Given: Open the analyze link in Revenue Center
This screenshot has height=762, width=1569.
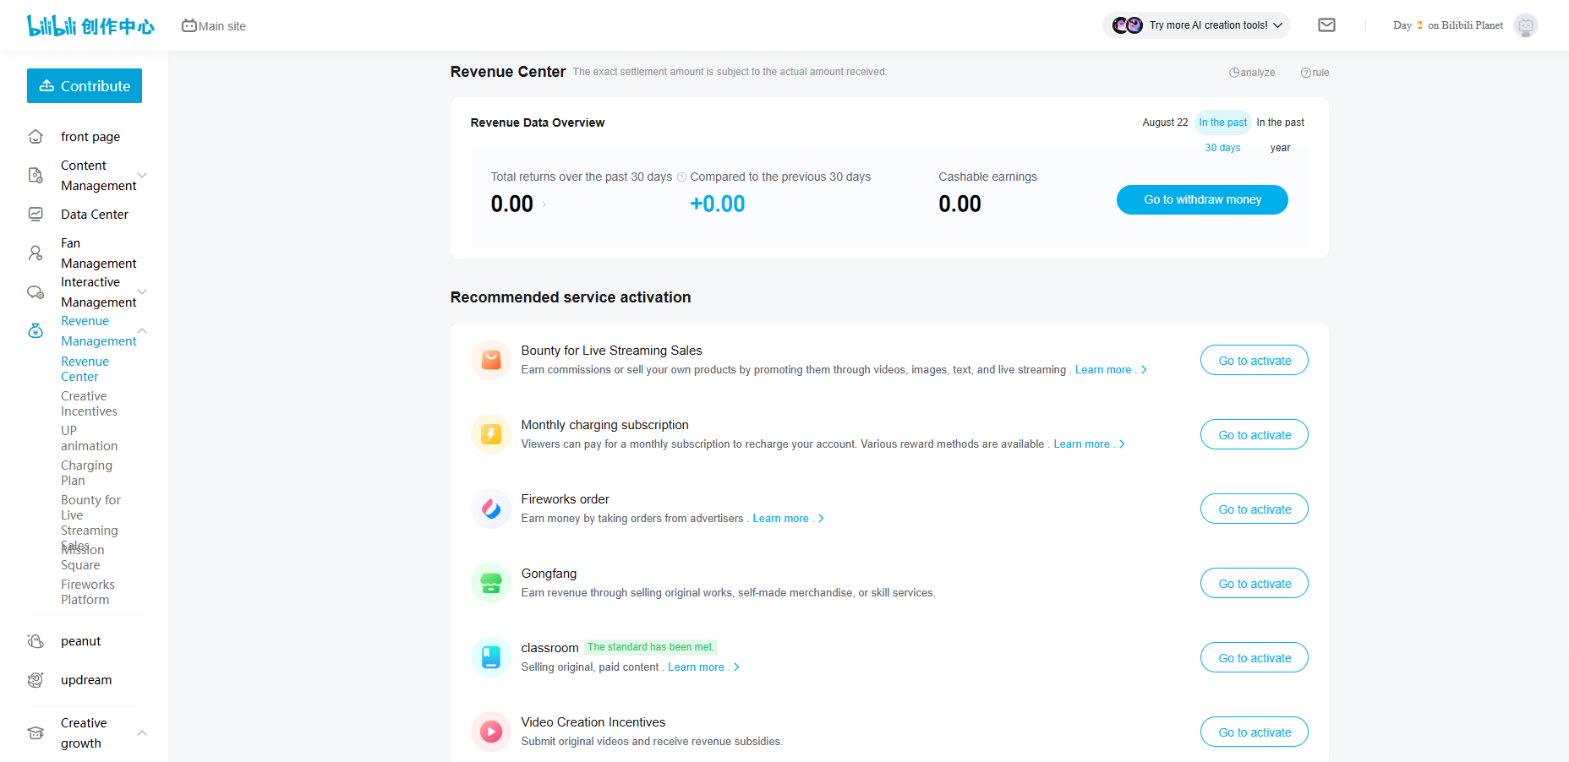Looking at the screenshot, I should click(1252, 73).
